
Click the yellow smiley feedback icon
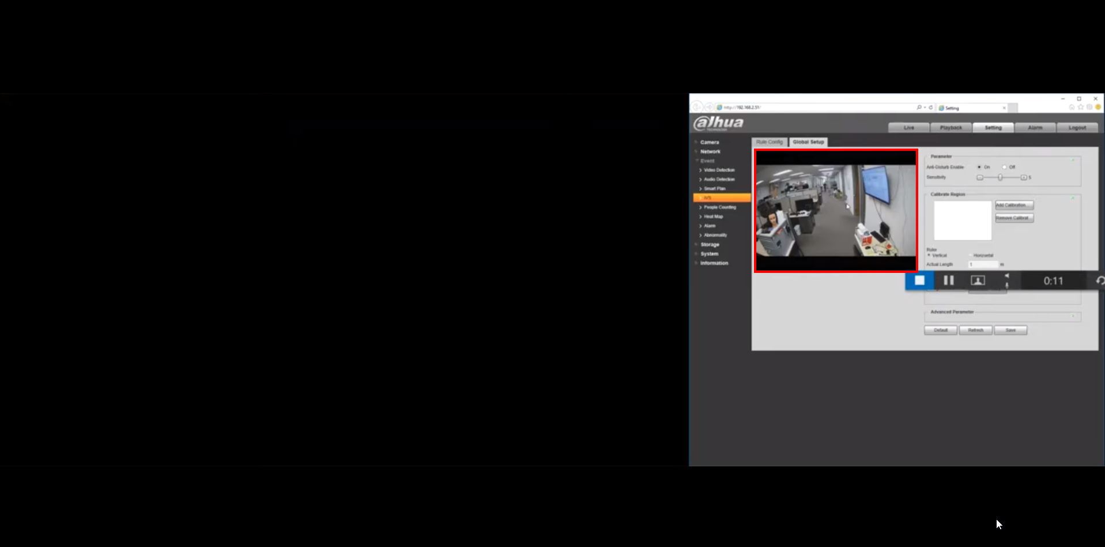[1098, 107]
